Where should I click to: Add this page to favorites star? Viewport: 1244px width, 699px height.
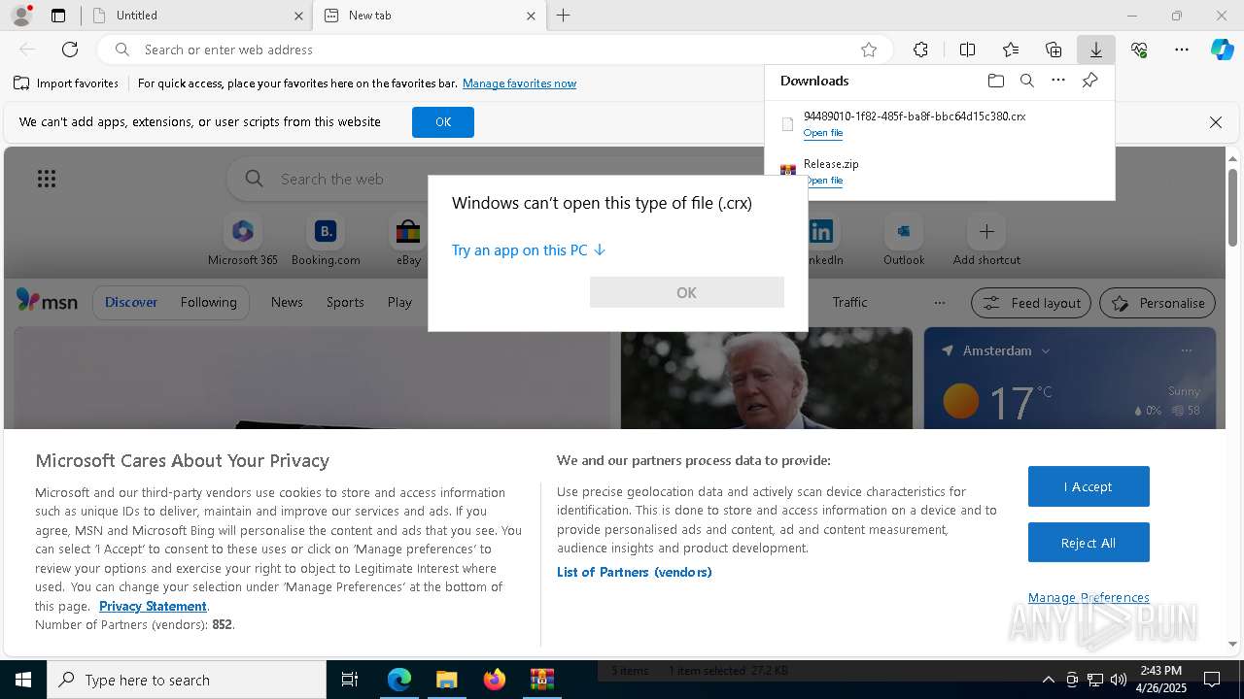coord(869,50)
